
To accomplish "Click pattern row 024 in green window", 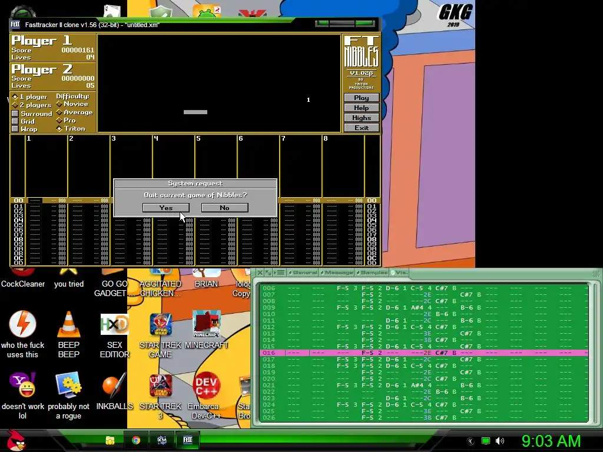I will point(424,405).
